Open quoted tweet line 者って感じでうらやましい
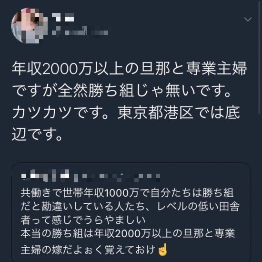The width and height of the screenshot is (262, 262). pos(83,220)
